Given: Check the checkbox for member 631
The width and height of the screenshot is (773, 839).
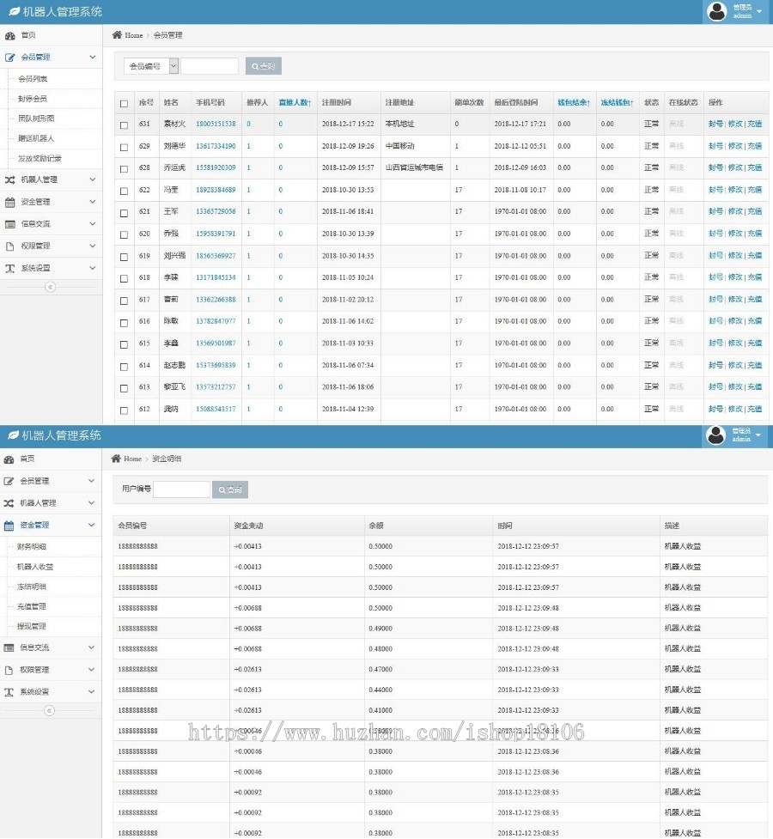Looking at the screenshot, I should click(125, 125).
